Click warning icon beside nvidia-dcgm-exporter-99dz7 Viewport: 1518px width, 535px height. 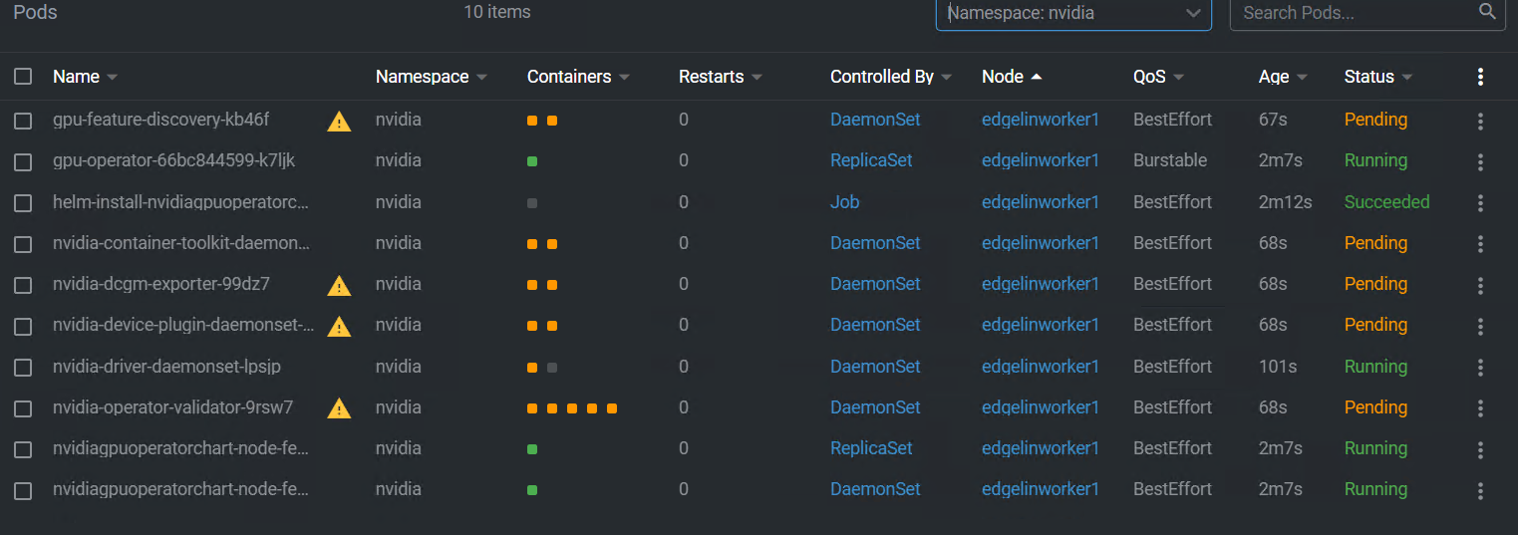pyautogui.click(x=339, y=286)
